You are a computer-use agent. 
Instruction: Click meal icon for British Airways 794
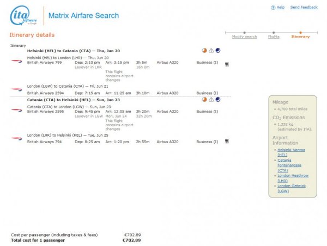coord(227,142)
